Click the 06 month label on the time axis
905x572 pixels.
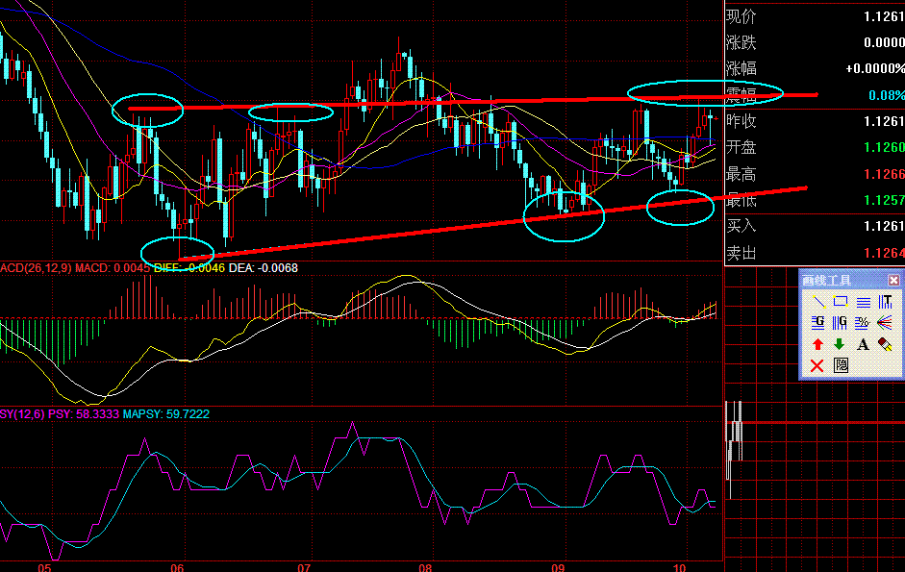click(177, 567)
